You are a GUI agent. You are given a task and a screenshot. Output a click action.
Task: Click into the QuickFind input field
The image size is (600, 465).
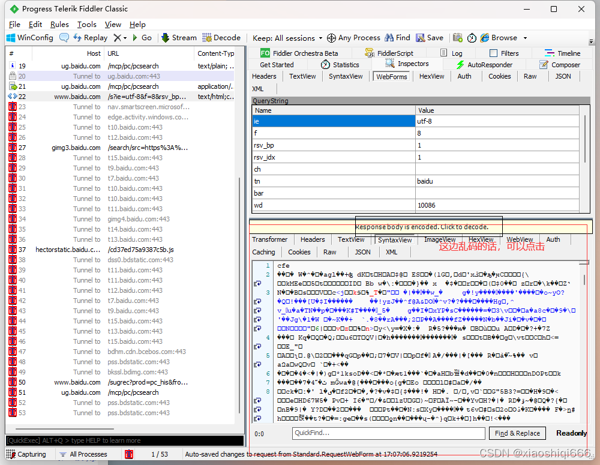[x=389, y=433]
